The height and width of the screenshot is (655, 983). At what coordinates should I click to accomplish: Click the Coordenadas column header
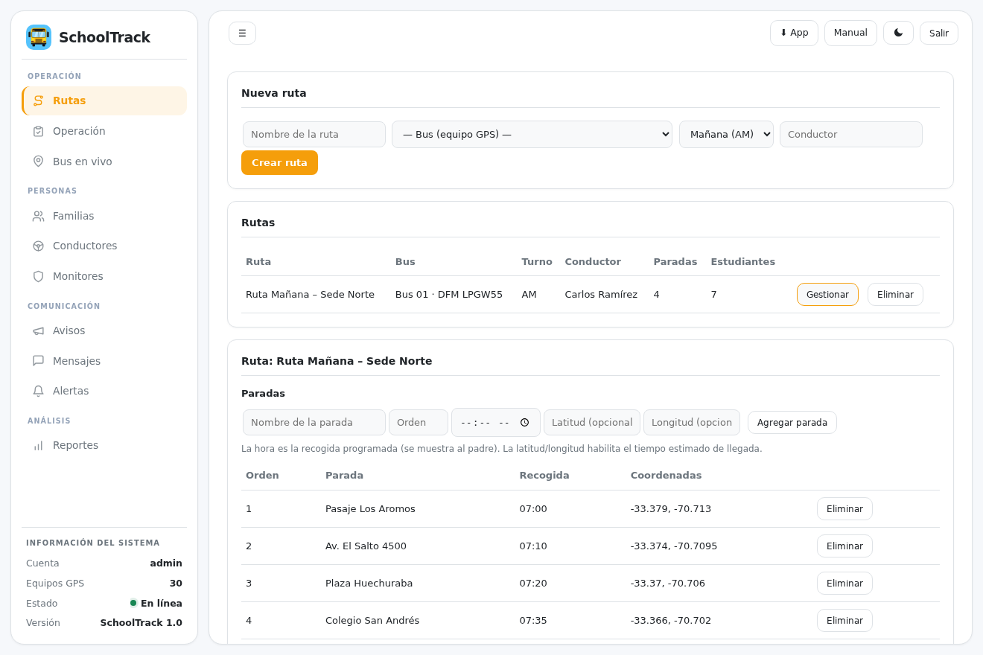coord(666,476)
